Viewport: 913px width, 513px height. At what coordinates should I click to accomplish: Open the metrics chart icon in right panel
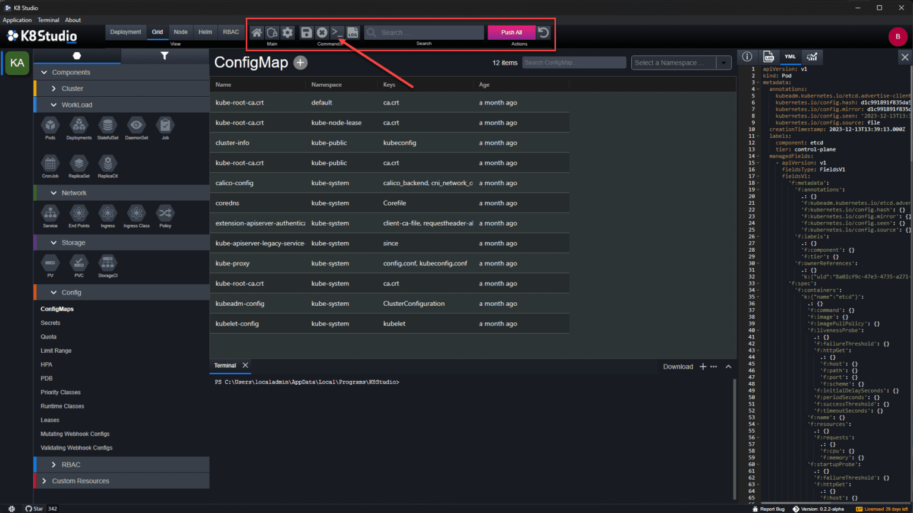coord(812,56)
